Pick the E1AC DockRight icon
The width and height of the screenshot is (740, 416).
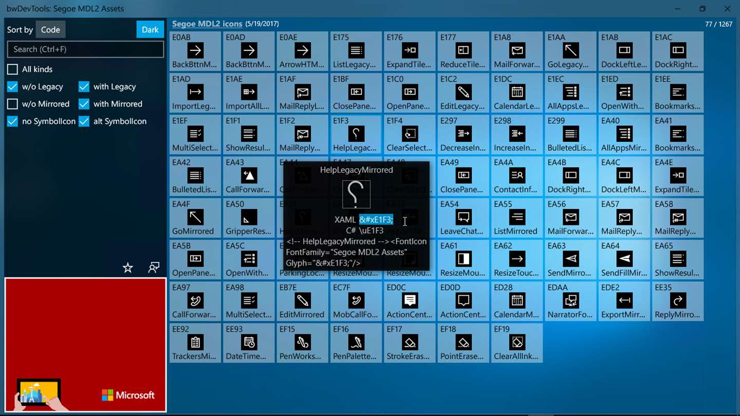(678, 51)
